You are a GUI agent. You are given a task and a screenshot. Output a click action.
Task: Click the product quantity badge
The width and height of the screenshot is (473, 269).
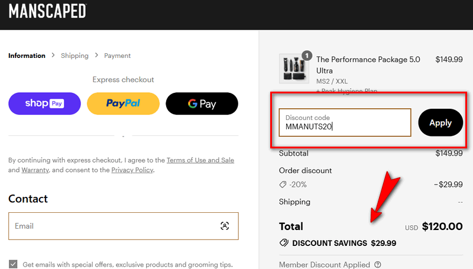click(x=306, y=56)
